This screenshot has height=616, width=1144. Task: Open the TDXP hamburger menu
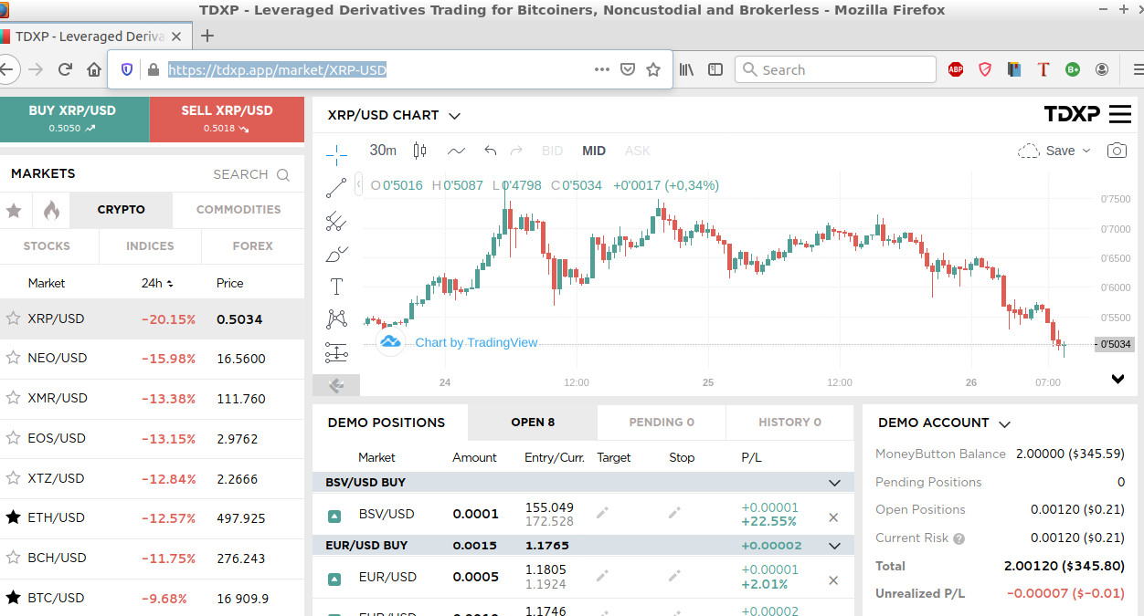tap(1119, 114)
